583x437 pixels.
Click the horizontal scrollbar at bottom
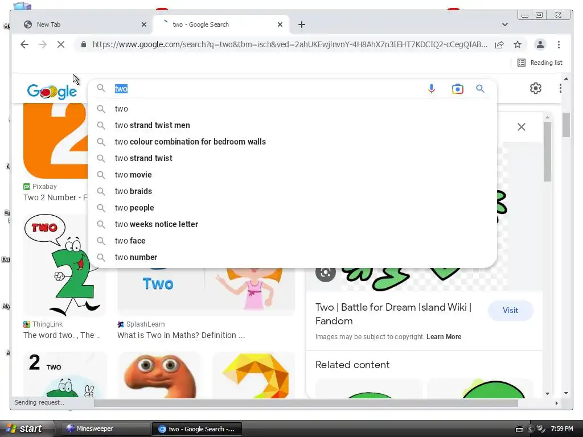(306, 403)
